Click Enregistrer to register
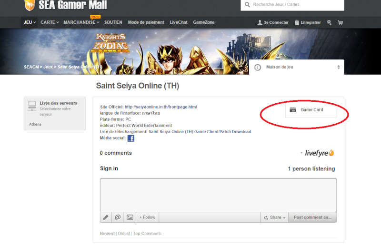This screenshot has height=246, width=381. [311, 22]
